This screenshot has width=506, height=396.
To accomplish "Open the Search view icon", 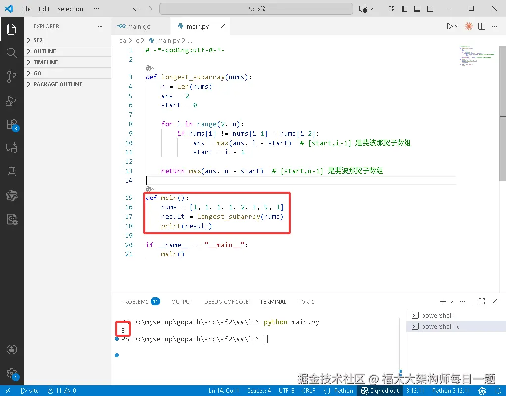I will pyautogui.click(x=11, y=52).
